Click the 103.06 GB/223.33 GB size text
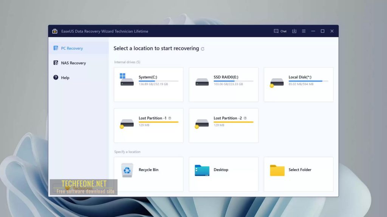 click(228, 84)
